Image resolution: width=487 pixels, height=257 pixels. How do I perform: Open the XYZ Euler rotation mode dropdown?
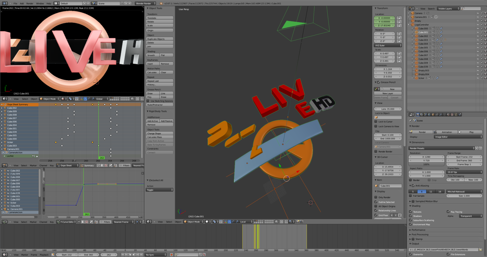tap(388, 46)
